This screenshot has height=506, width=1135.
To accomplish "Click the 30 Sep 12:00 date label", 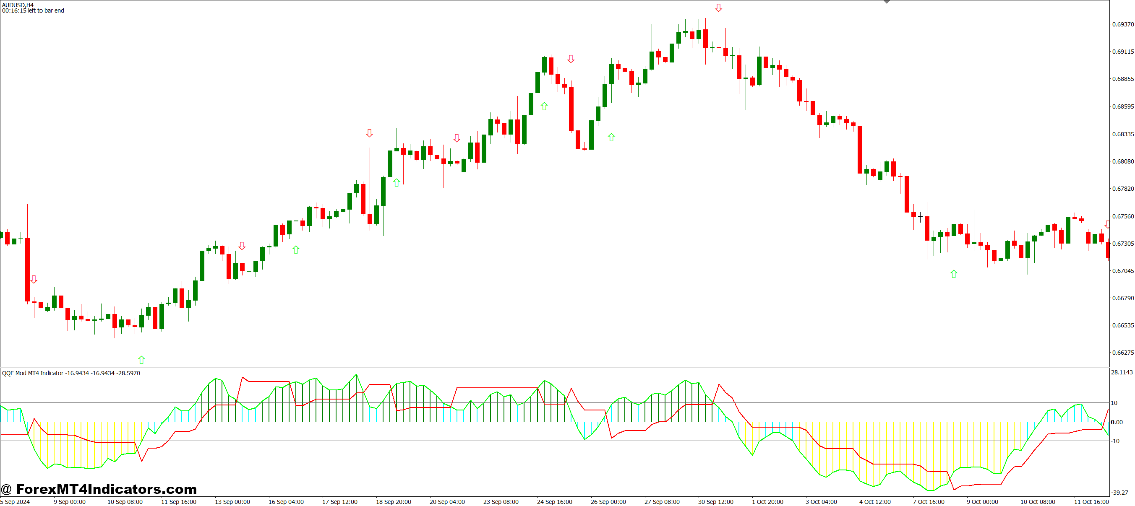I will (x=715, y=501).
